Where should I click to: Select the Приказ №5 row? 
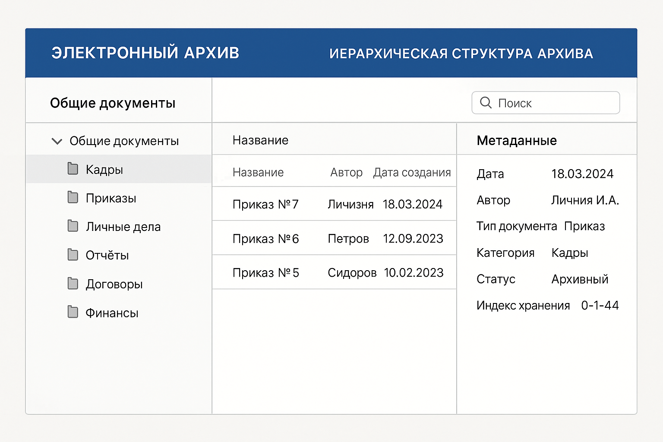[x=334, y=272]
